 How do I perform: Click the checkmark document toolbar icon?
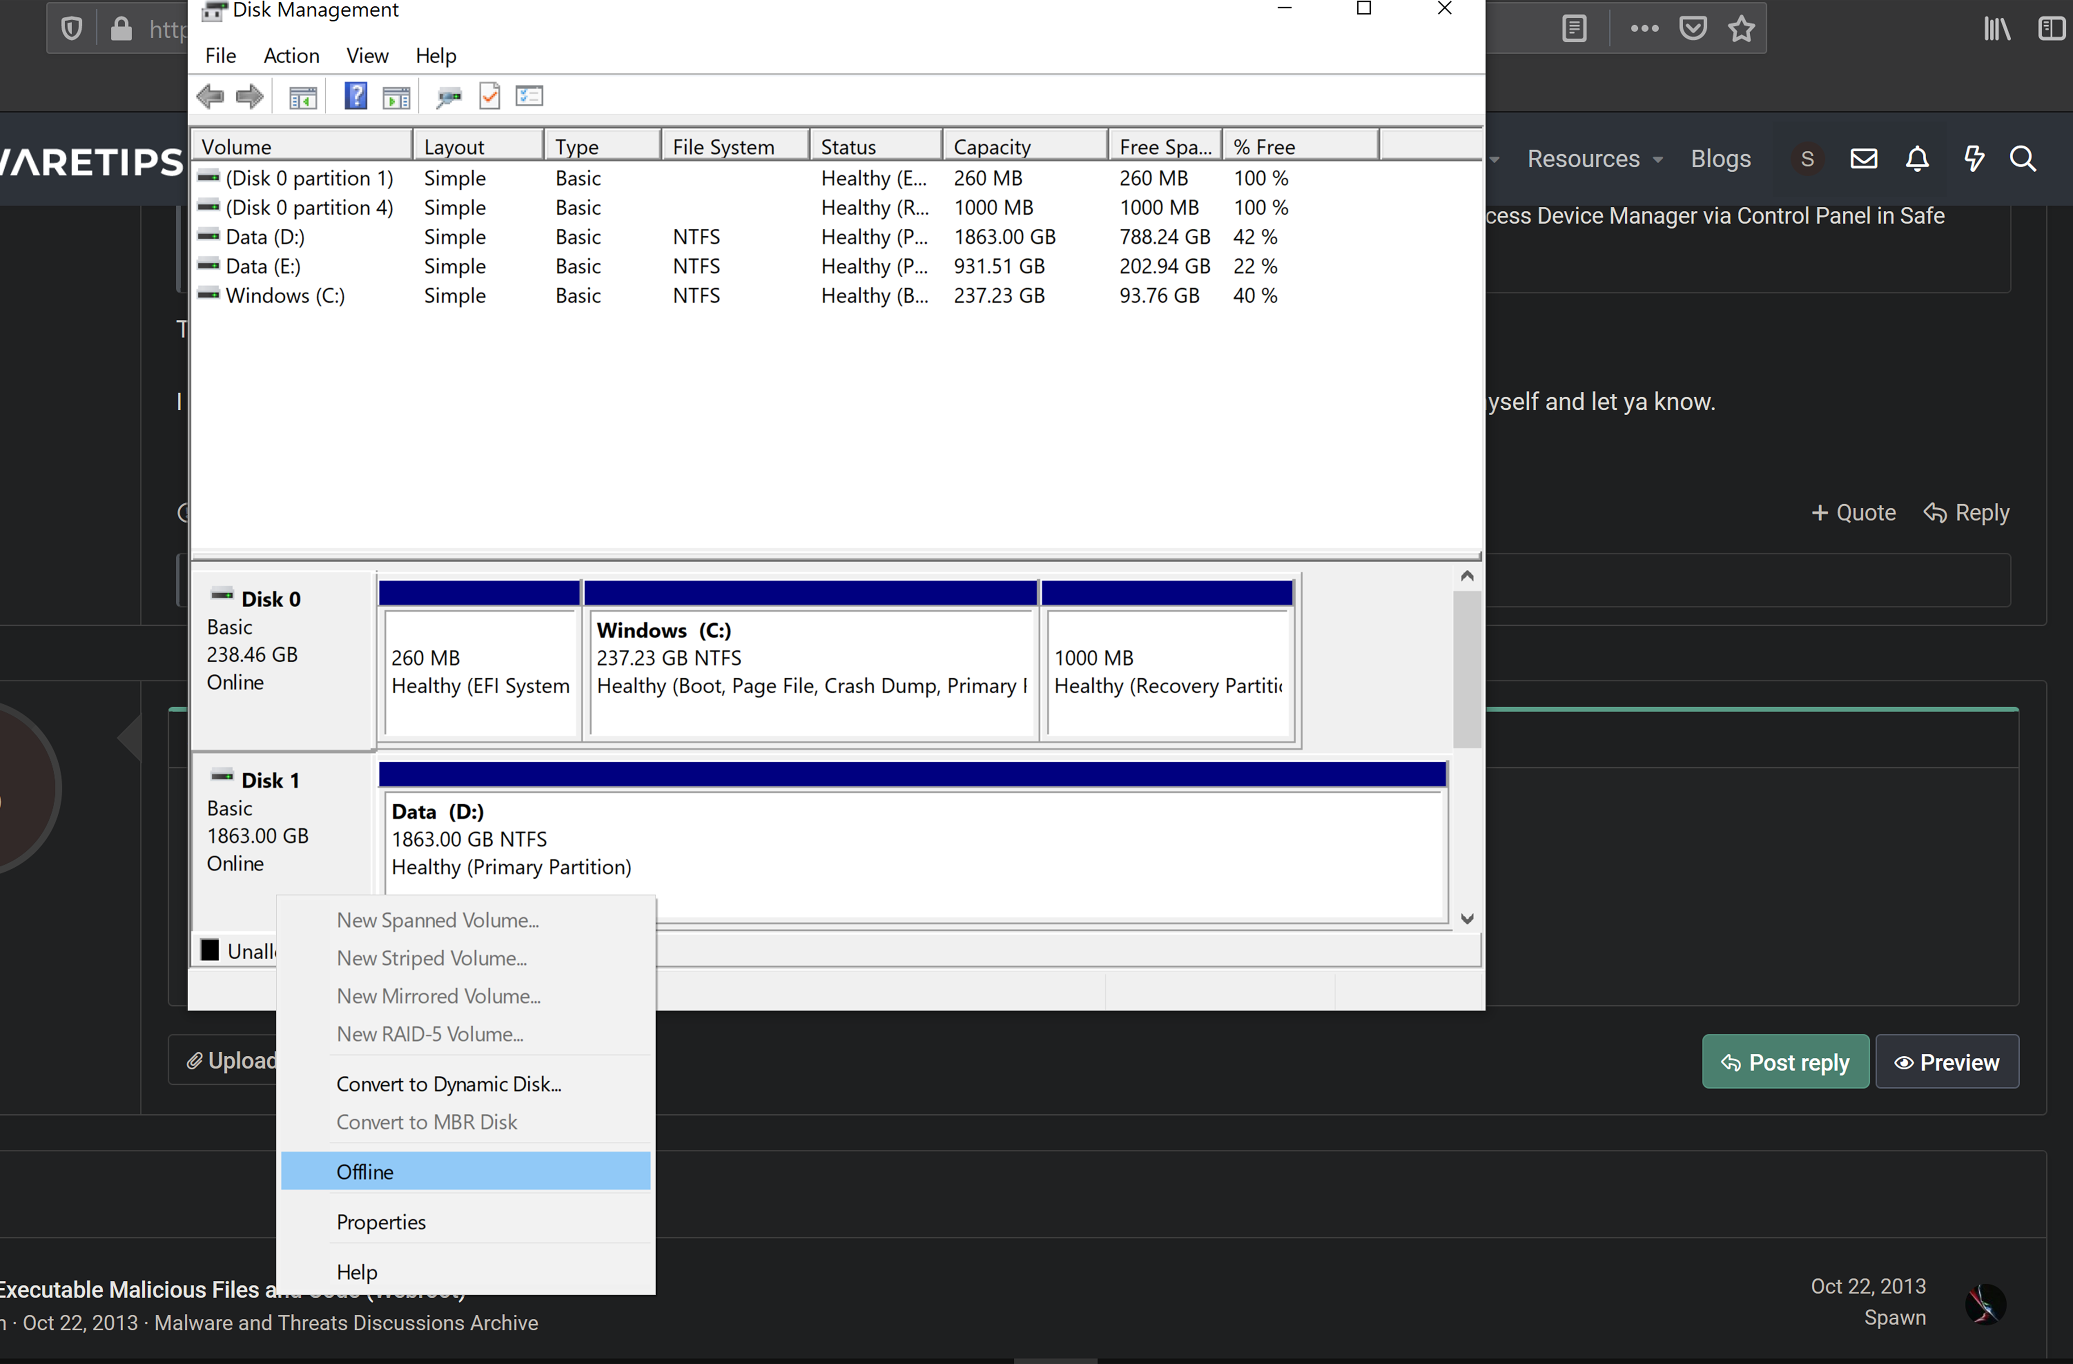pyautogui.click(x=490, y=96)
